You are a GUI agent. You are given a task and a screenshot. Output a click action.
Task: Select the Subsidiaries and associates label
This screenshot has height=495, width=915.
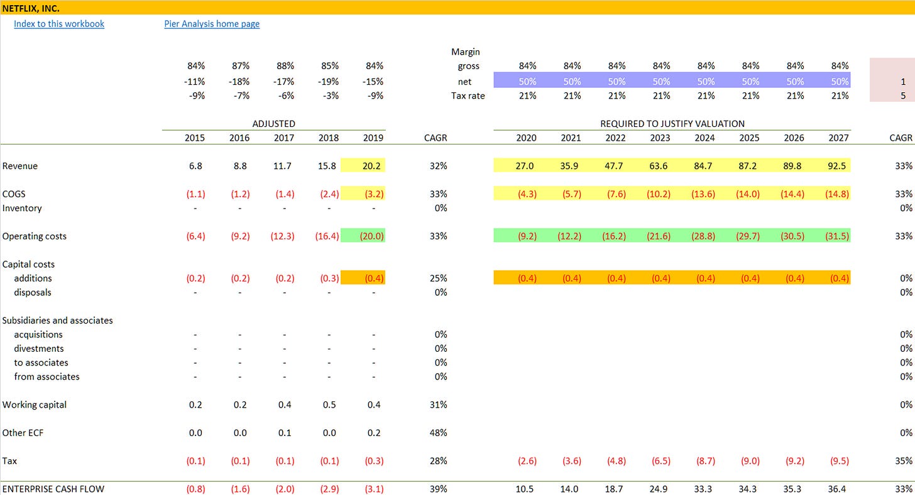(58, 320)
